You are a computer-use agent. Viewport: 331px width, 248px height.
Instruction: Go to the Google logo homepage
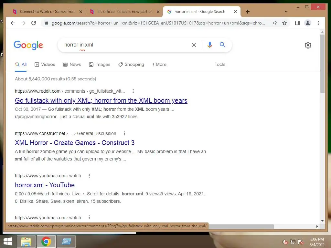pyautogui.click(x=28, y=45)
